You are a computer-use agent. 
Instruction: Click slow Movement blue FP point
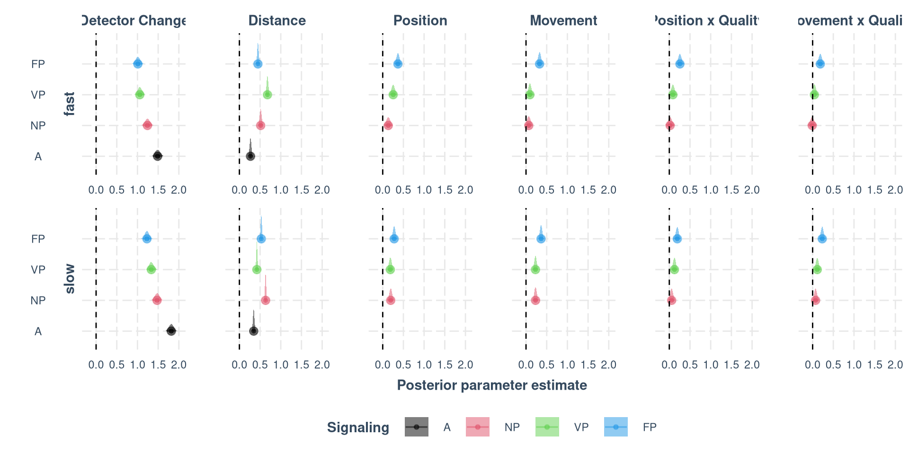tap(541, 239)
